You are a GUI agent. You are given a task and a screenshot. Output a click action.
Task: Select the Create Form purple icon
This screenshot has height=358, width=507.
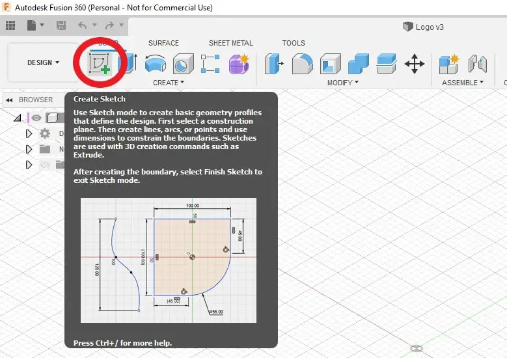tap(239, 63)
